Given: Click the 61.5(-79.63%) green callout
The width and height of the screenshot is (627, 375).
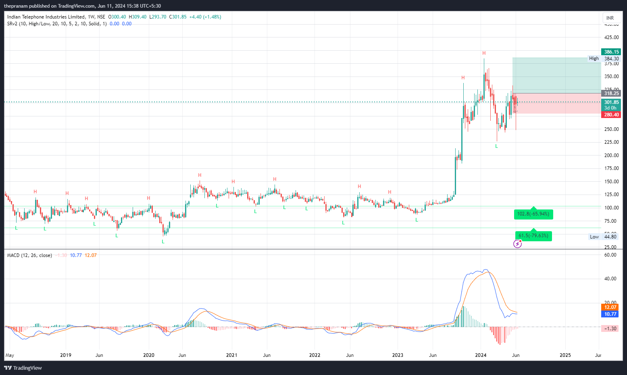Looking at the screenshot, I should [533, 236].
